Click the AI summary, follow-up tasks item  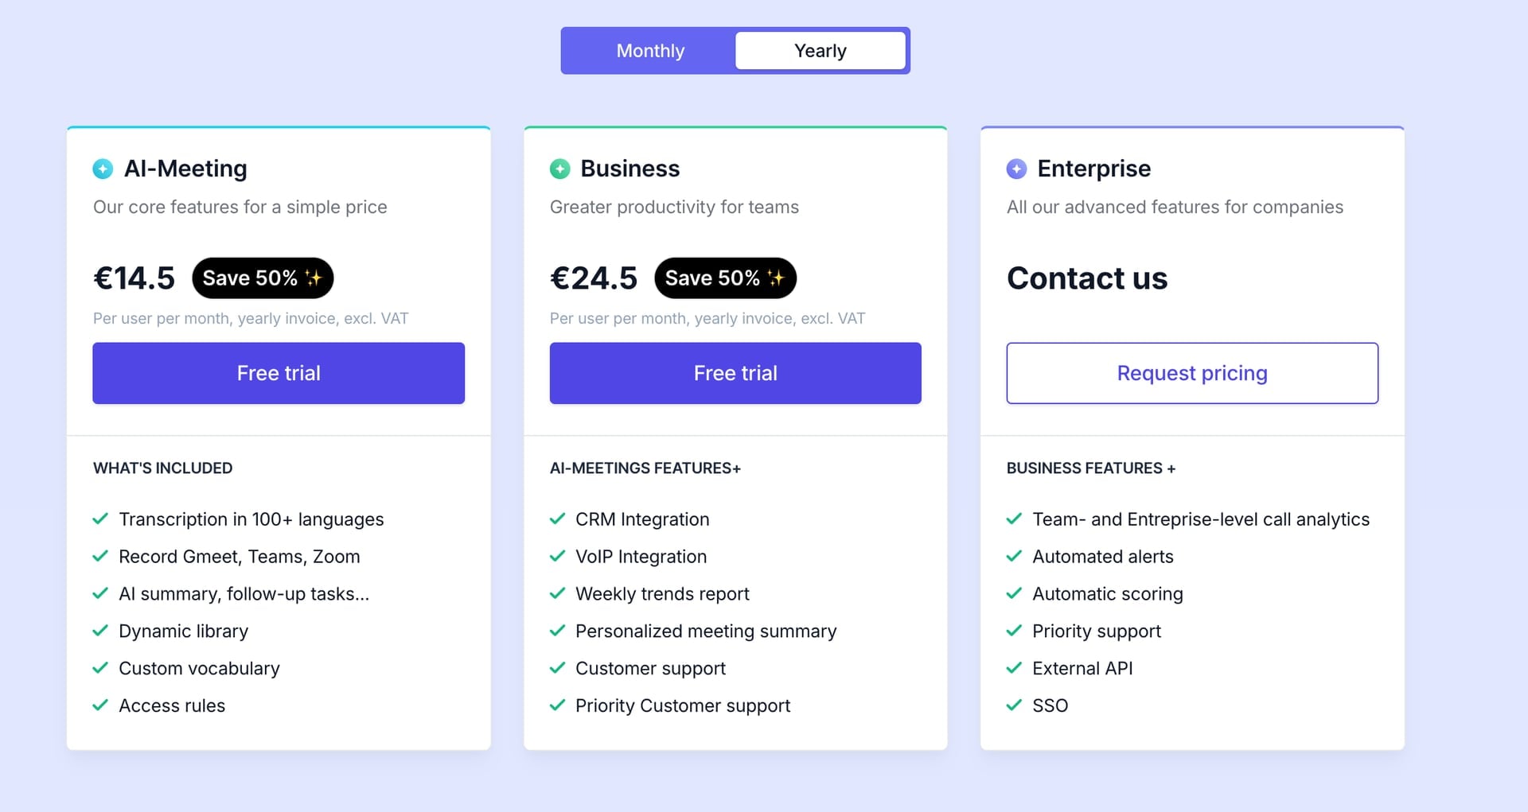tap(244, 594)
